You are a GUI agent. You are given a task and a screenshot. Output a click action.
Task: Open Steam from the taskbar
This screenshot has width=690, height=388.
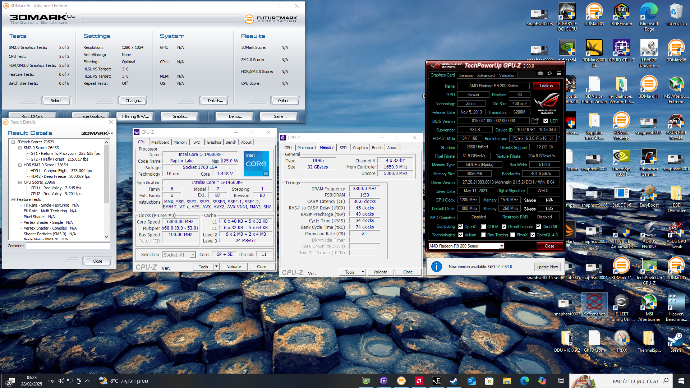click(x=454, y=381)
